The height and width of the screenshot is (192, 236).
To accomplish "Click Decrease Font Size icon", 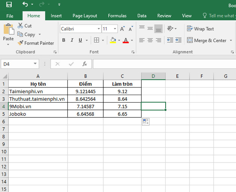I will [131, 28].
